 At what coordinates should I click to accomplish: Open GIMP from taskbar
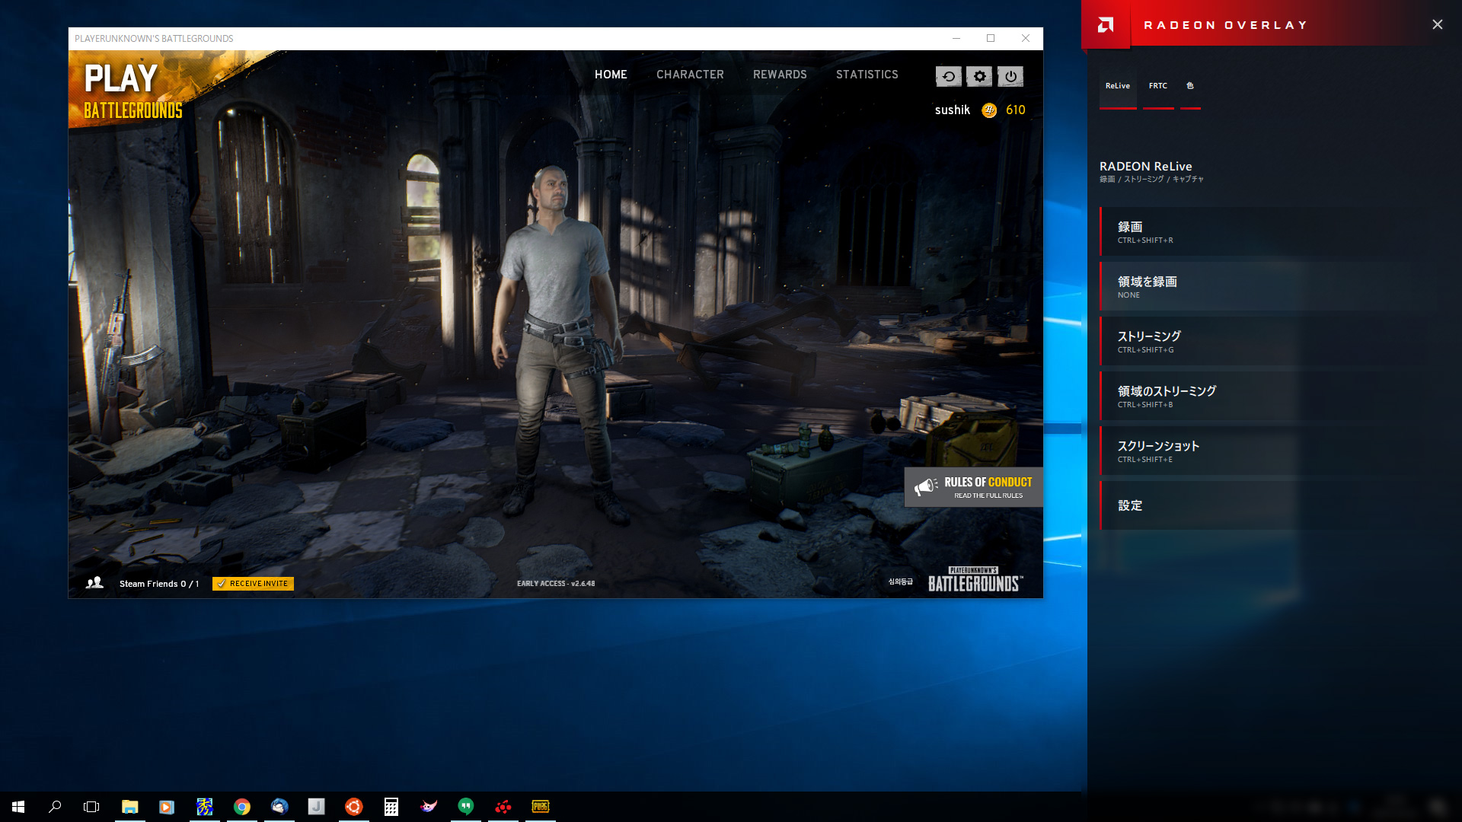[x=429, y=807]
